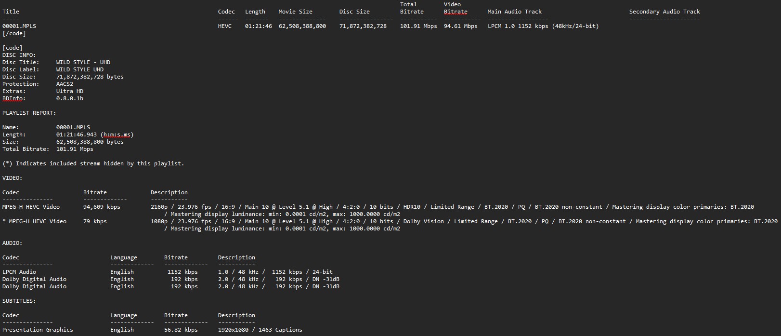Click the 1920x1080 / 1463 Captions description
This screenshot has width=781, height=336.
coord(260,330)
